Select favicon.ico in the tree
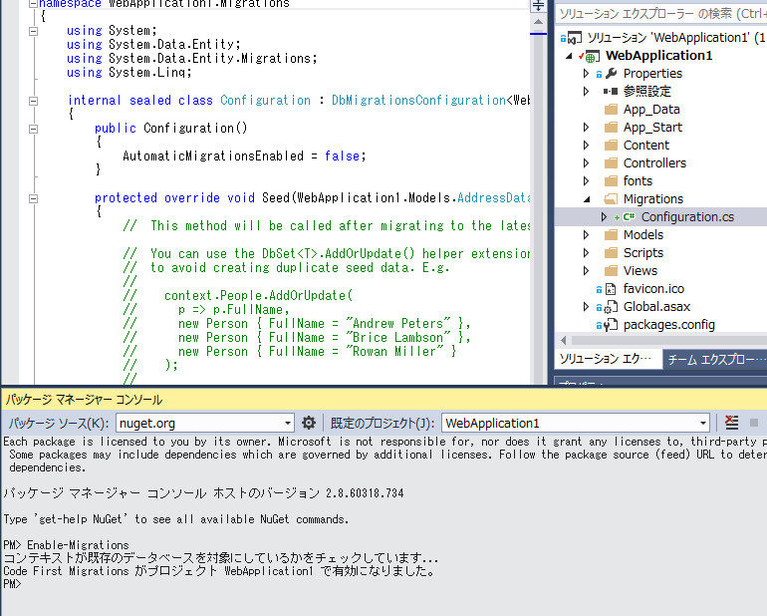This screenshot has height=616, width=767. pyautogui.click(x=653, y=289)
